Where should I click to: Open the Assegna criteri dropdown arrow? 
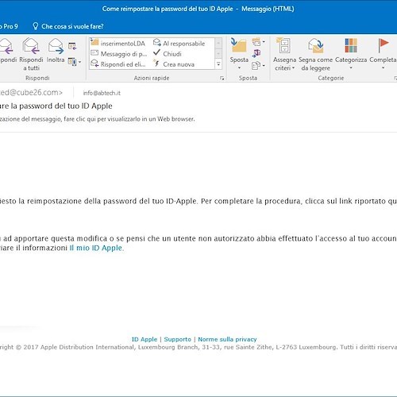(293, 68)
